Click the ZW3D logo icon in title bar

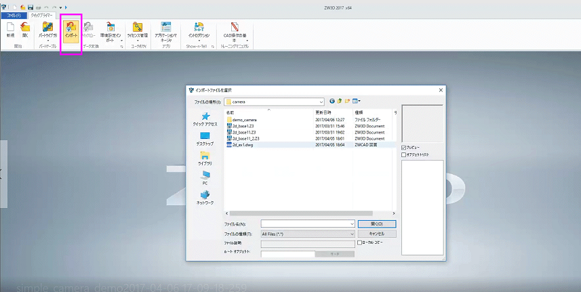3,7
